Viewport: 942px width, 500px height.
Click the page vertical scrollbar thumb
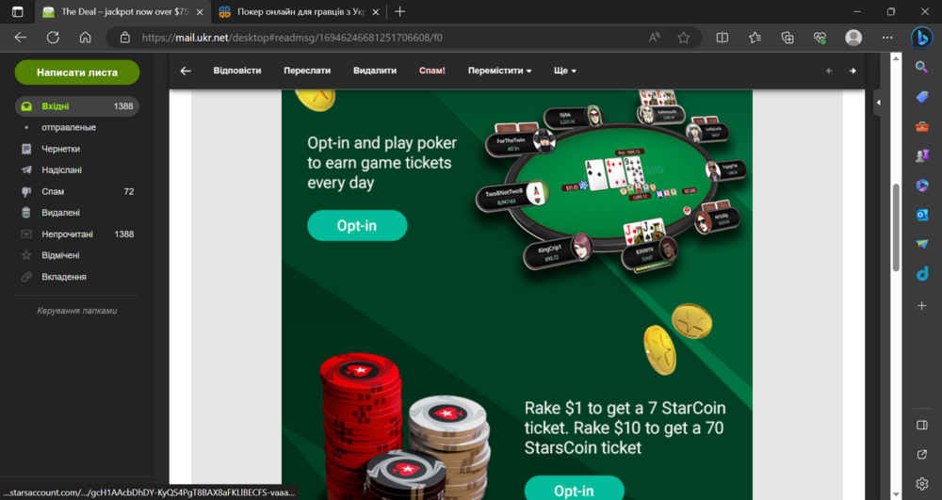point(896,228)
